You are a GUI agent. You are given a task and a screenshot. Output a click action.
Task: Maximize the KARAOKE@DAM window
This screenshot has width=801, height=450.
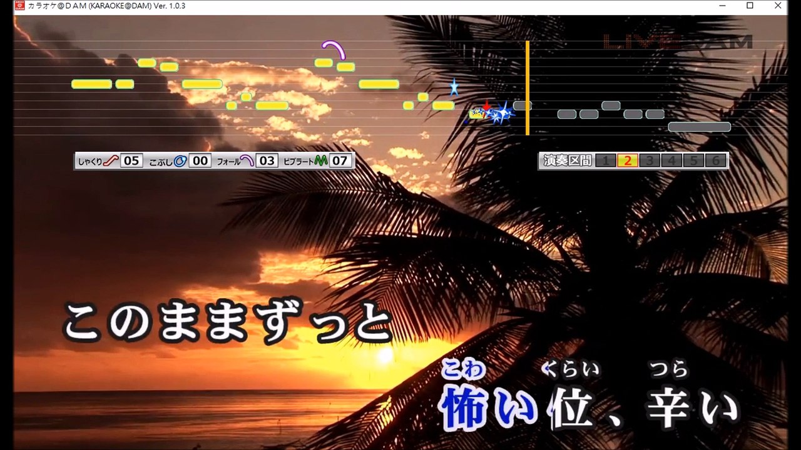point(750,6)
